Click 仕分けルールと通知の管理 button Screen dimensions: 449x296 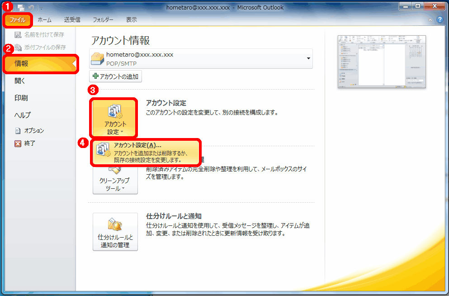pyautogui.click(x=115, y=232)
